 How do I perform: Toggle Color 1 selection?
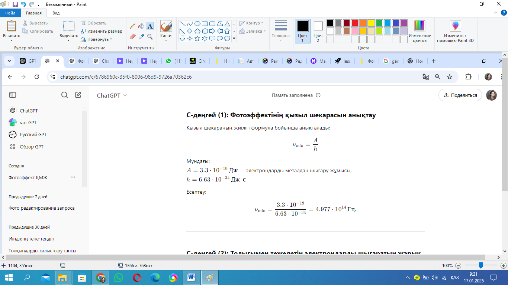coord(302,31)
